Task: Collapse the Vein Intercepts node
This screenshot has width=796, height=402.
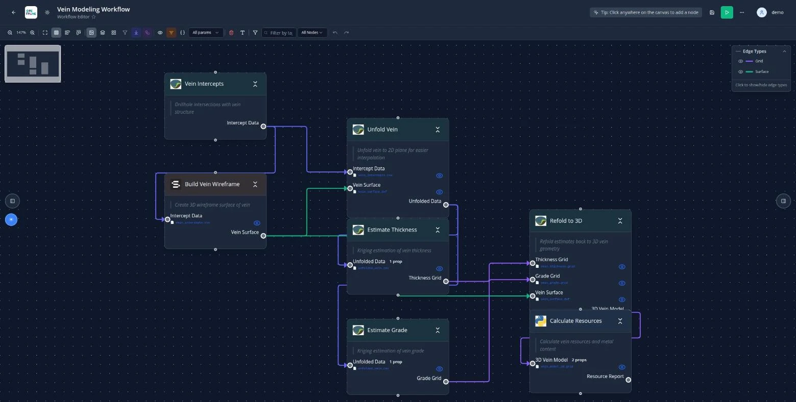Action: tap(255, 84)
